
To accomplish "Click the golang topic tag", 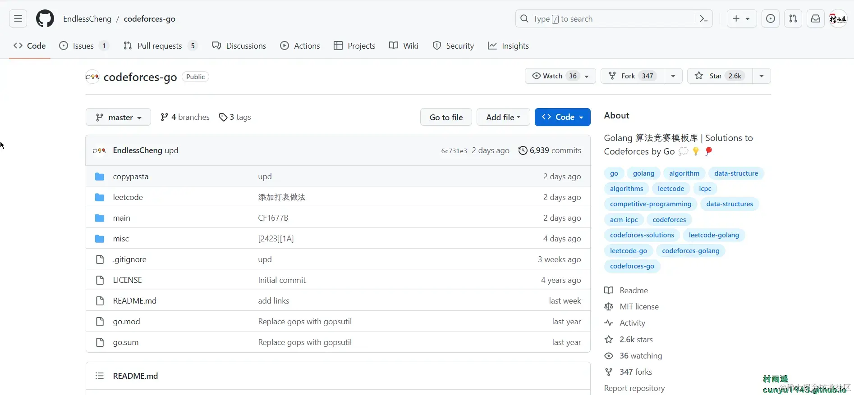I will (643, 173).
